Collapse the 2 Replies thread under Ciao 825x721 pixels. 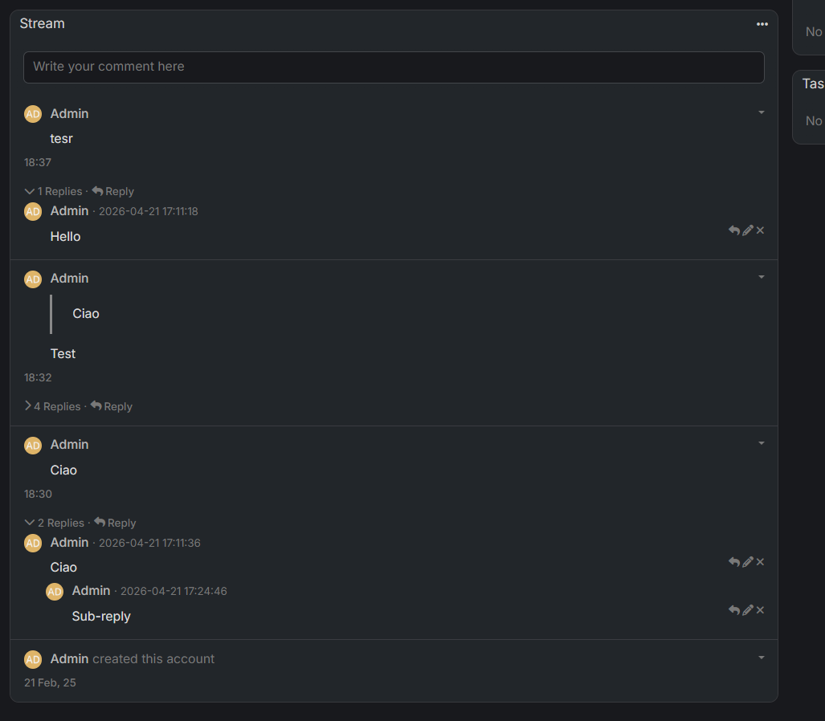click(x=54, y=523)
